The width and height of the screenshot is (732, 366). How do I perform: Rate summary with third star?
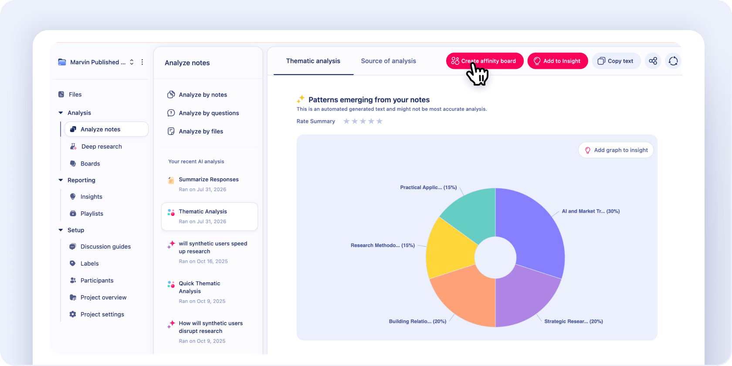tap(363, 121)
